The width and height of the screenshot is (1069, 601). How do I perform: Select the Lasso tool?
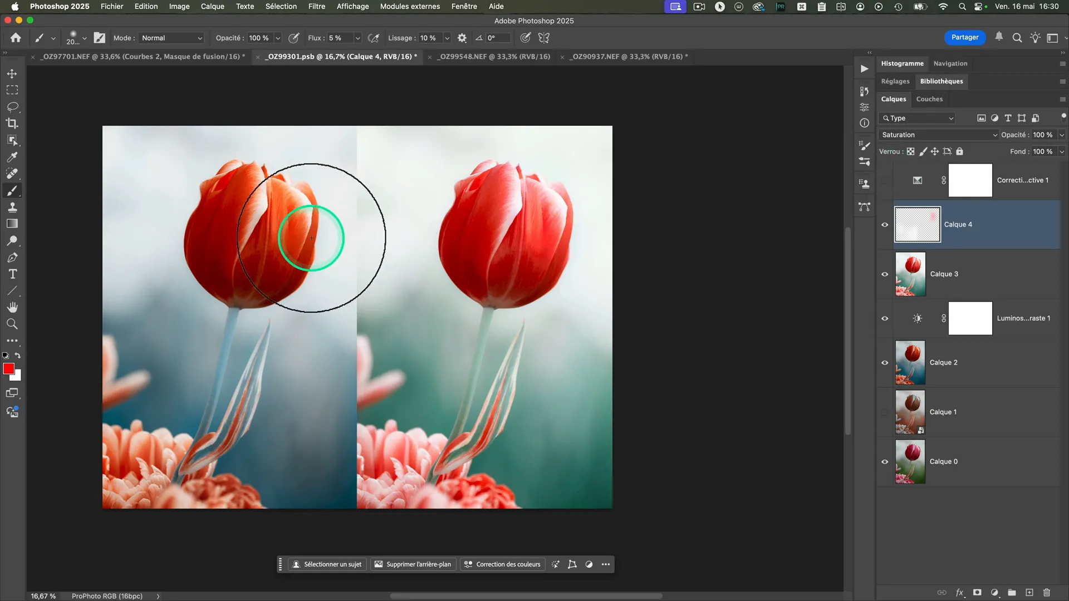(12, 107)
